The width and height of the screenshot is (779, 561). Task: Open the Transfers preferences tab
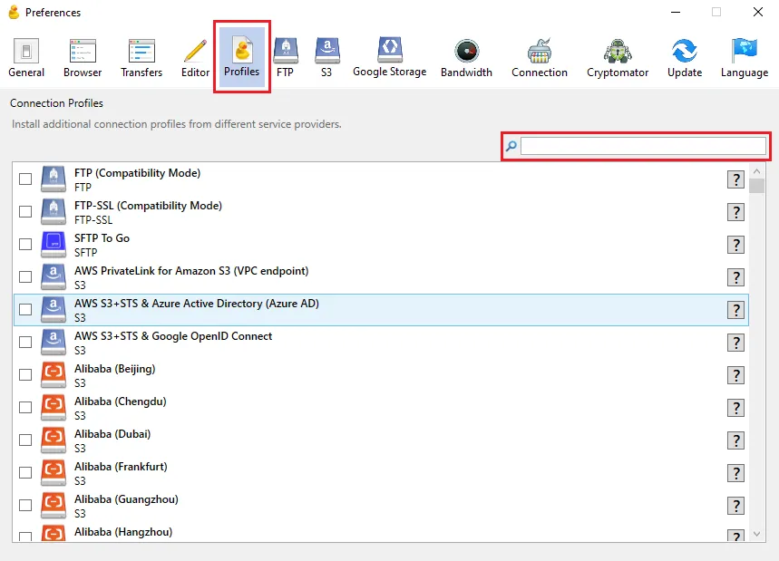coord(141,58)
